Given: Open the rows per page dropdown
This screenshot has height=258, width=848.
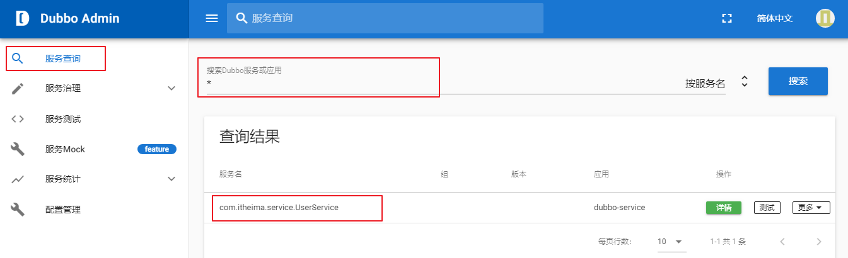Looking at the screenshot, I should tap(671, 242).
